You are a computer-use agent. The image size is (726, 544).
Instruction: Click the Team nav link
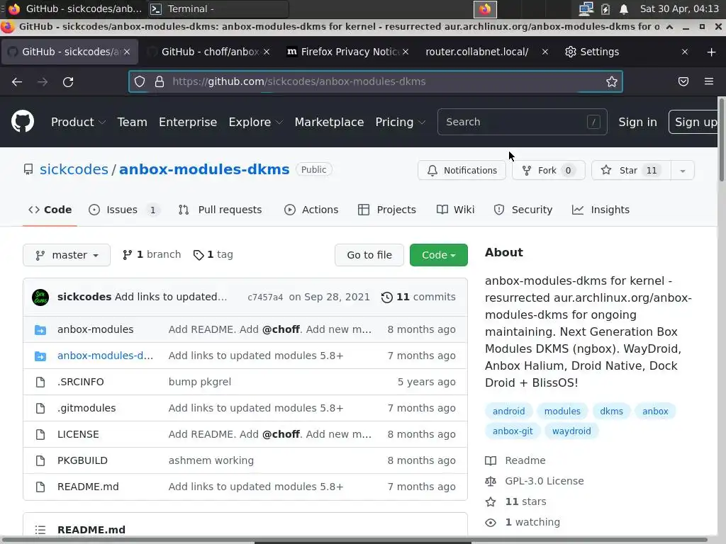tap(132, 122)
